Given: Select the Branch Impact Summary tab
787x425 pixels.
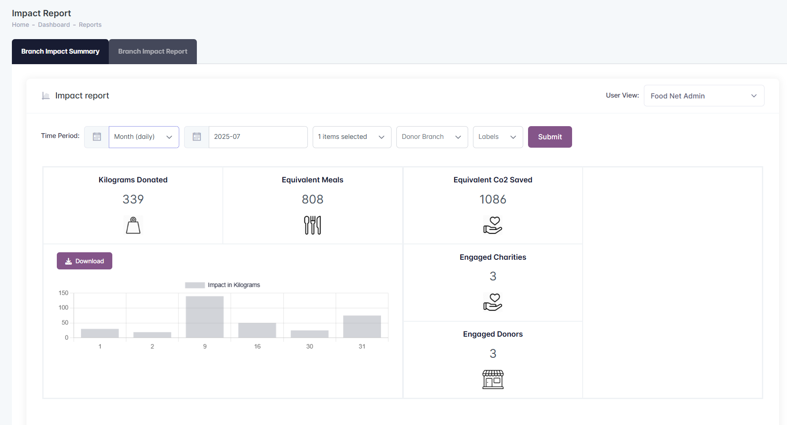Looking at the screenshot, I should (60, 51).
